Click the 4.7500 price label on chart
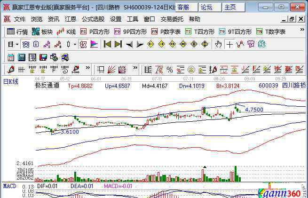Image resolution: width=308 pixels, height=198 pixels. click(254, 110)
